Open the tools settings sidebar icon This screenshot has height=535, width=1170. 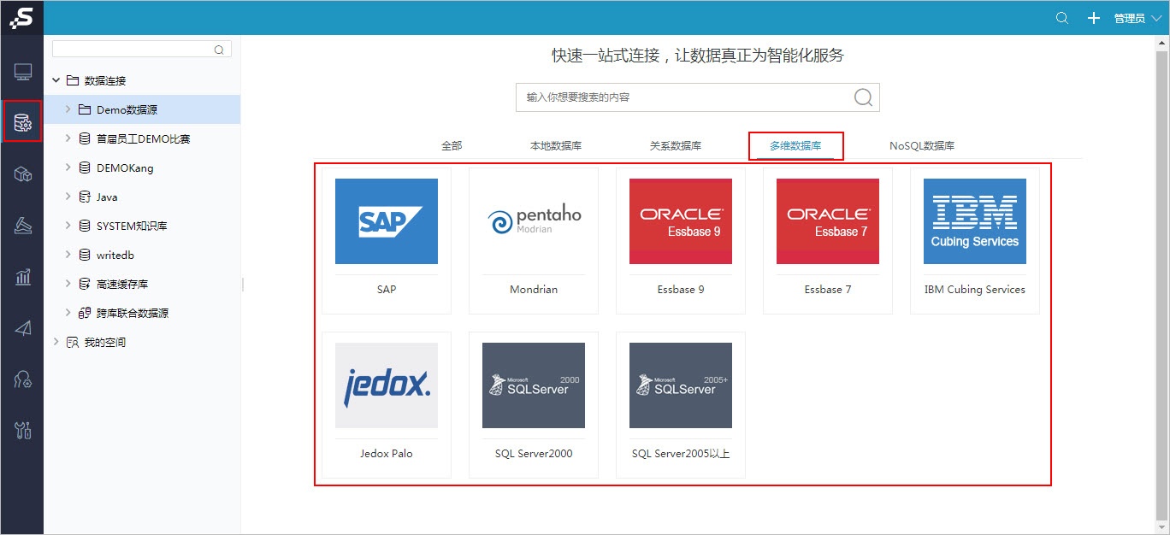pyautogui.click(x=23, y=430)
